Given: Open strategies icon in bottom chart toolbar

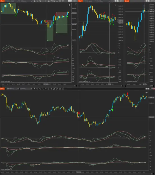Looking at the screenshot, I should [60, 89].
